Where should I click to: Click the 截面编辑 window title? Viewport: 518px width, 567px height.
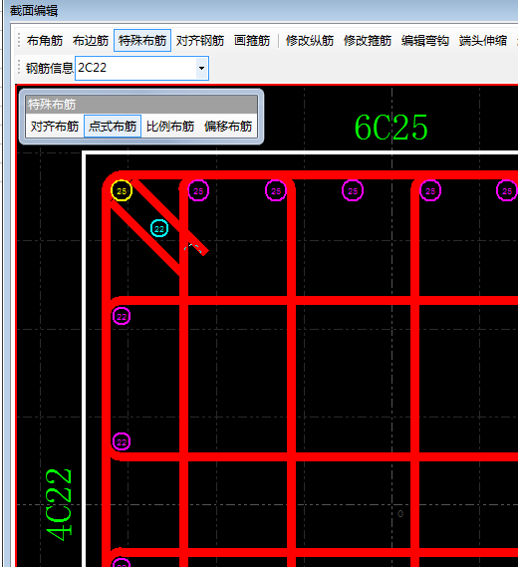tap(34, 11)
